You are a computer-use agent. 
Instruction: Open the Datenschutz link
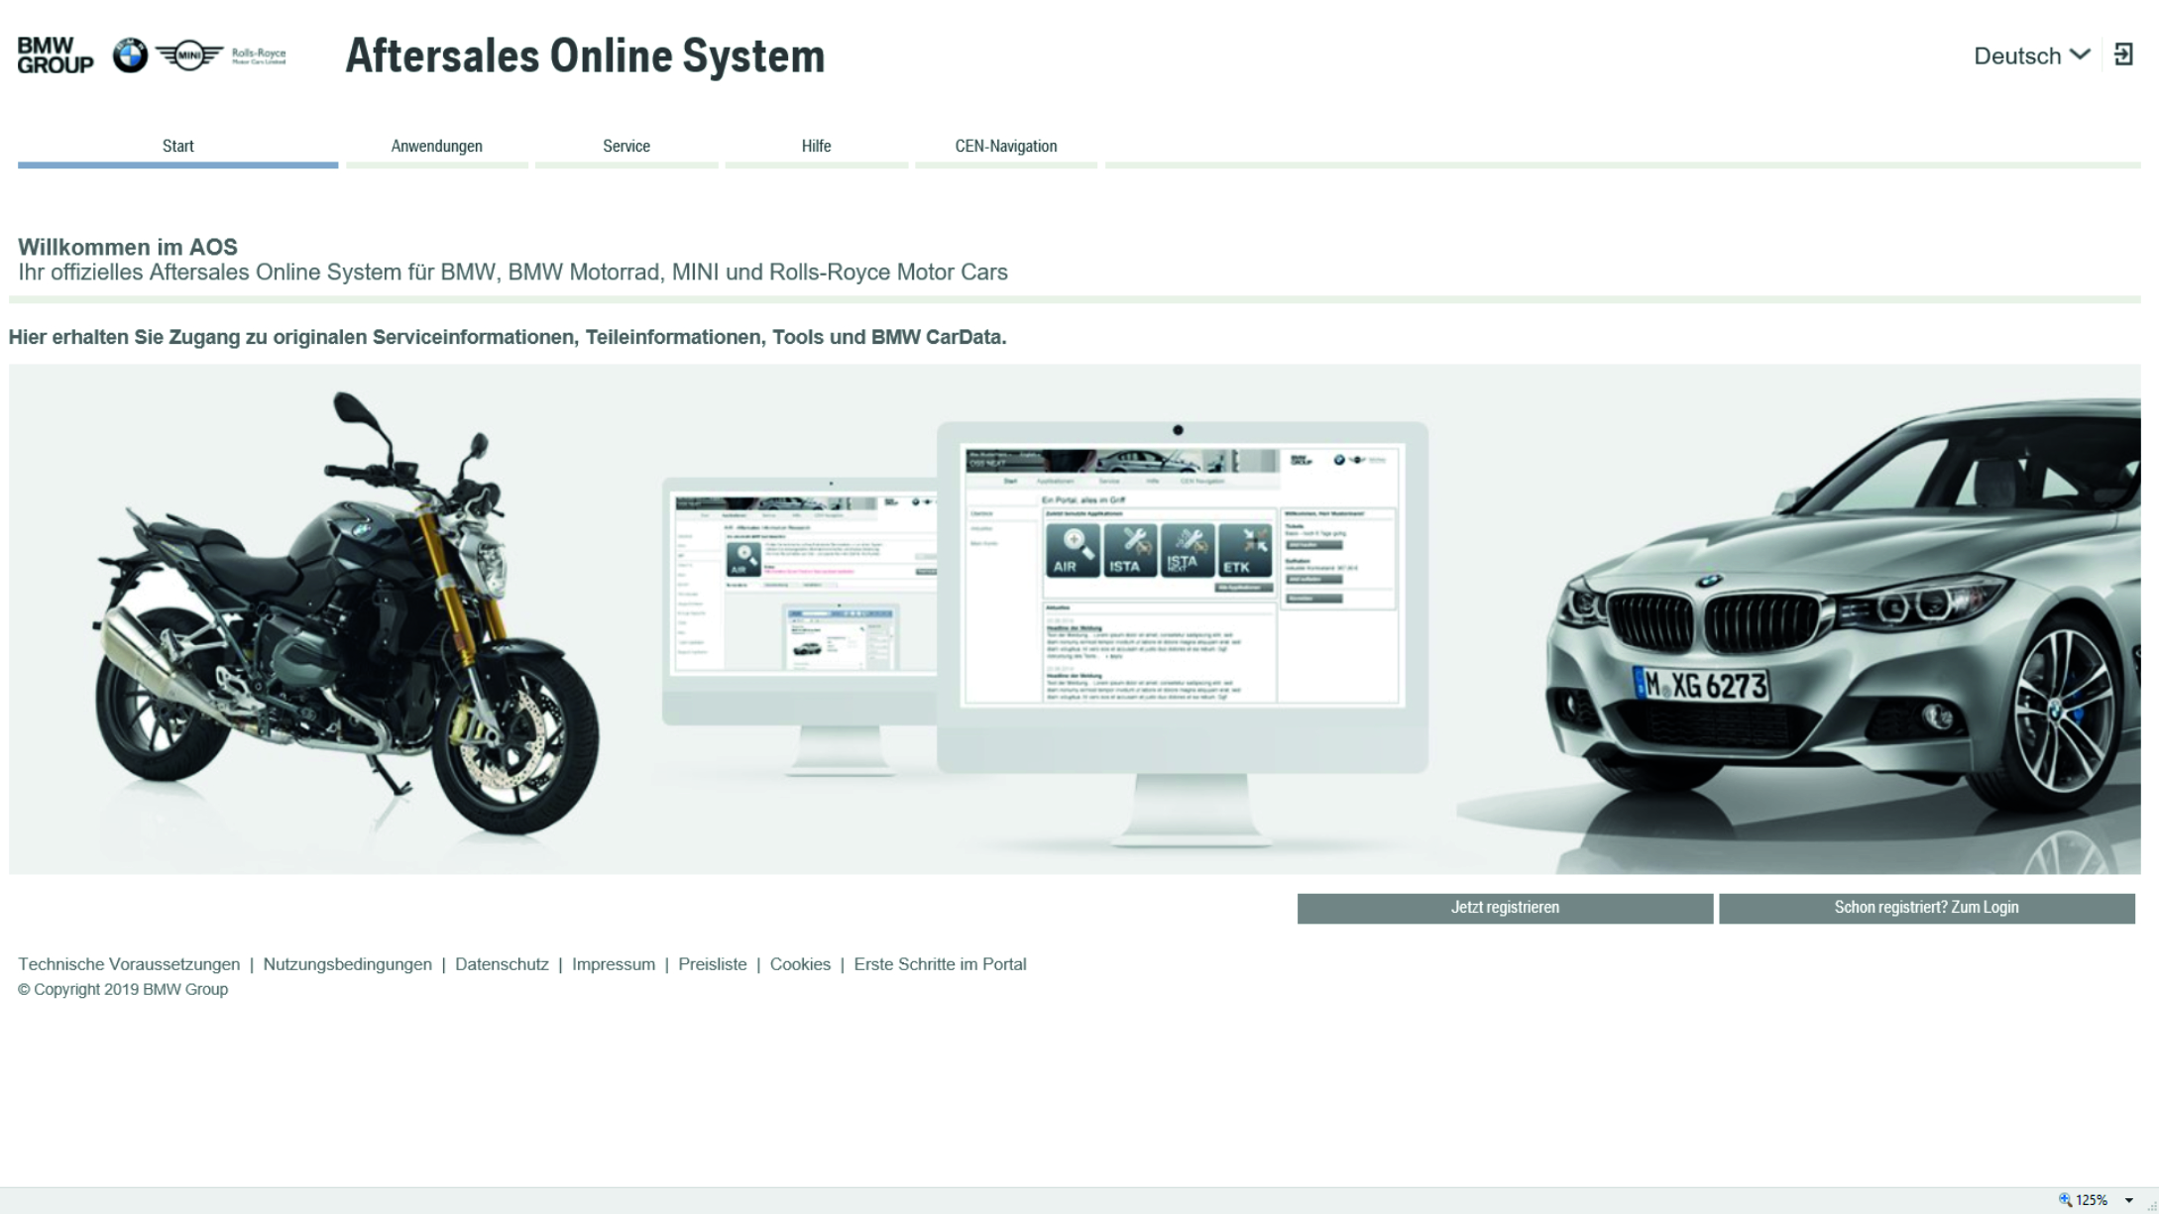(x=502, y=964)
